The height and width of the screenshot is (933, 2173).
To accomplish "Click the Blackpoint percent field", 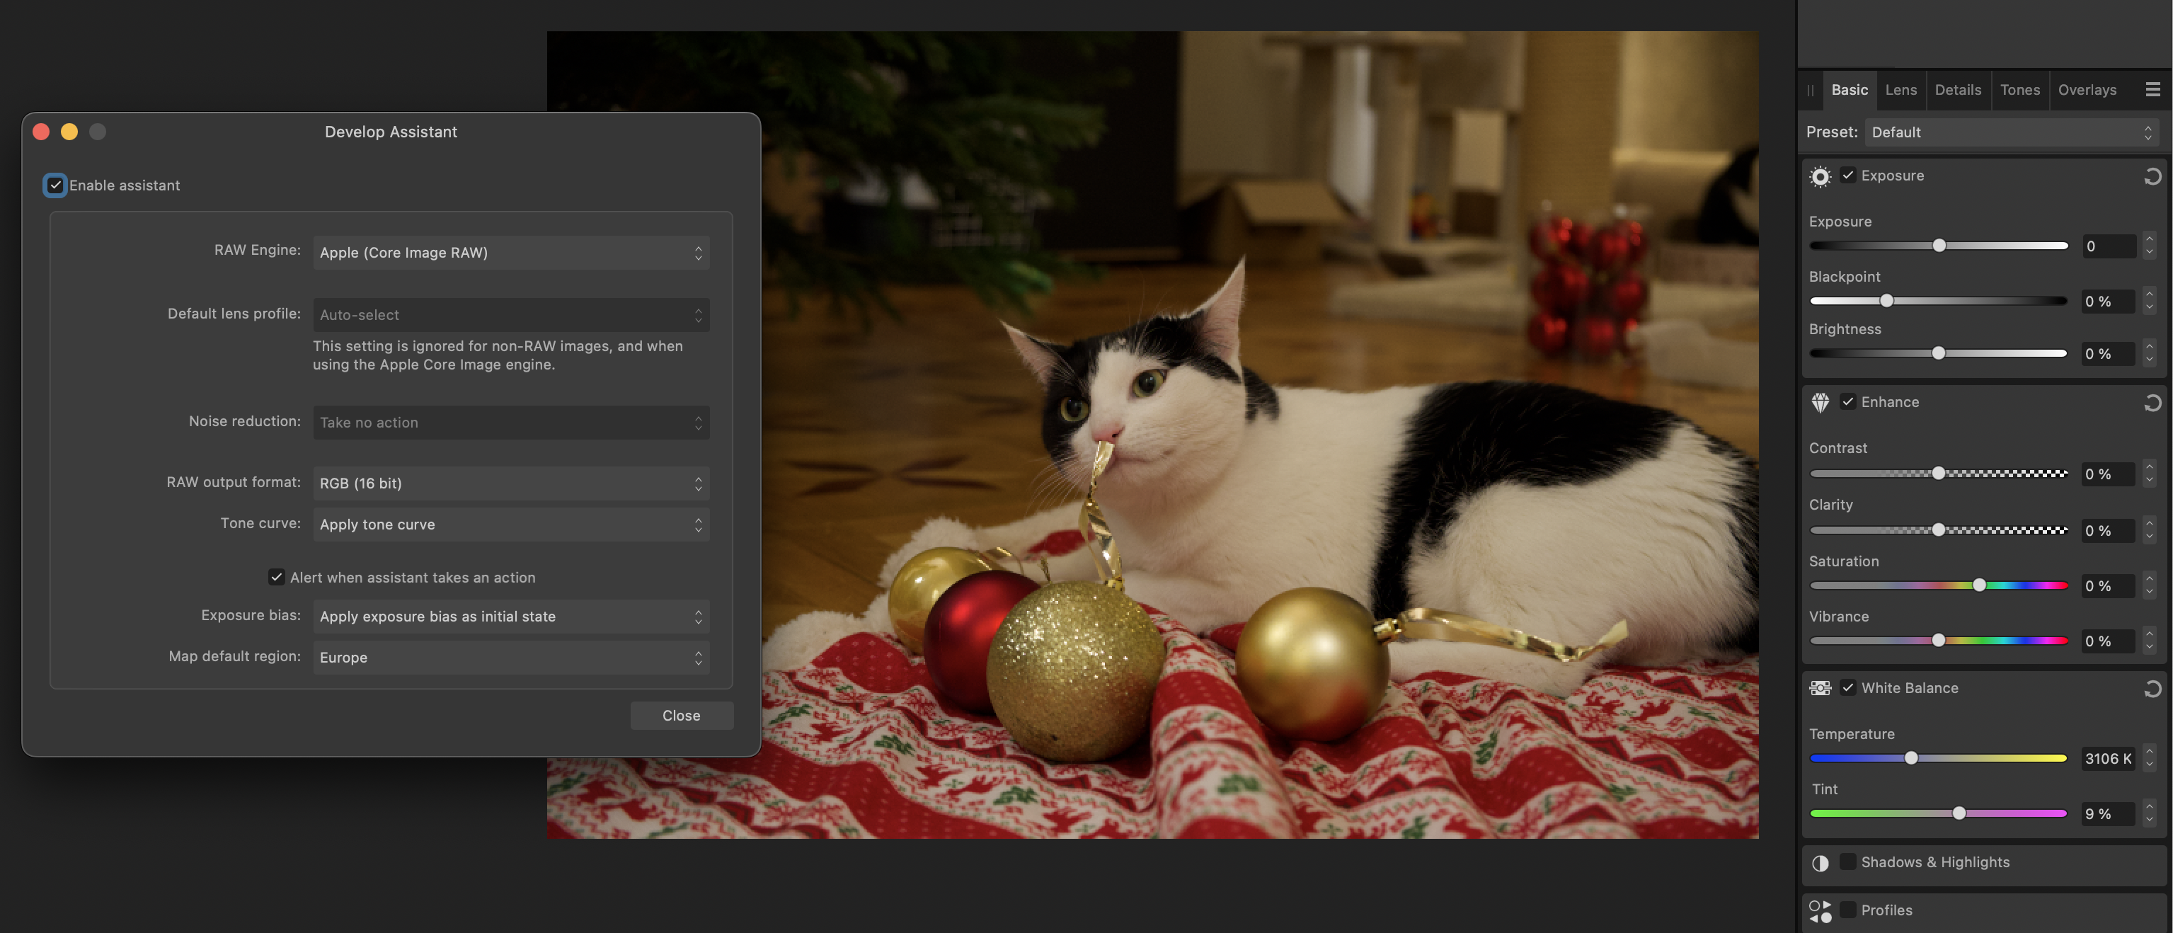I will click(x=2109, y=301).
